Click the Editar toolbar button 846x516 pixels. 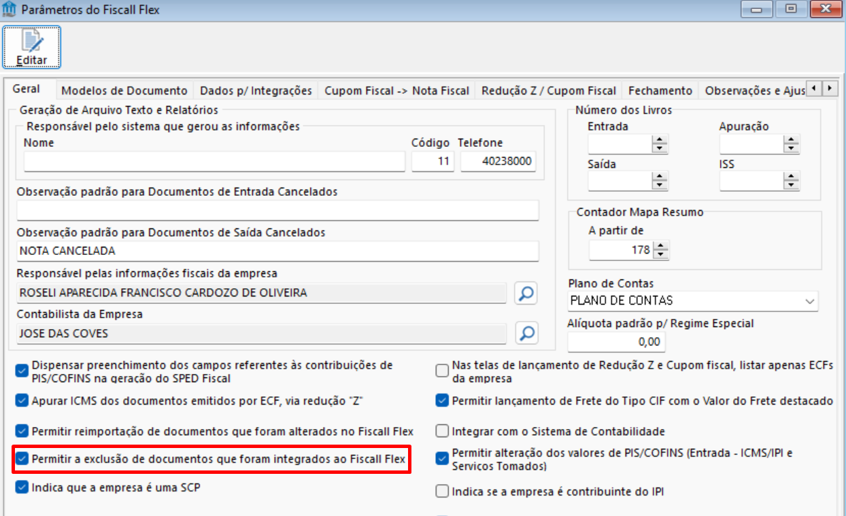(x=32, y=47)
